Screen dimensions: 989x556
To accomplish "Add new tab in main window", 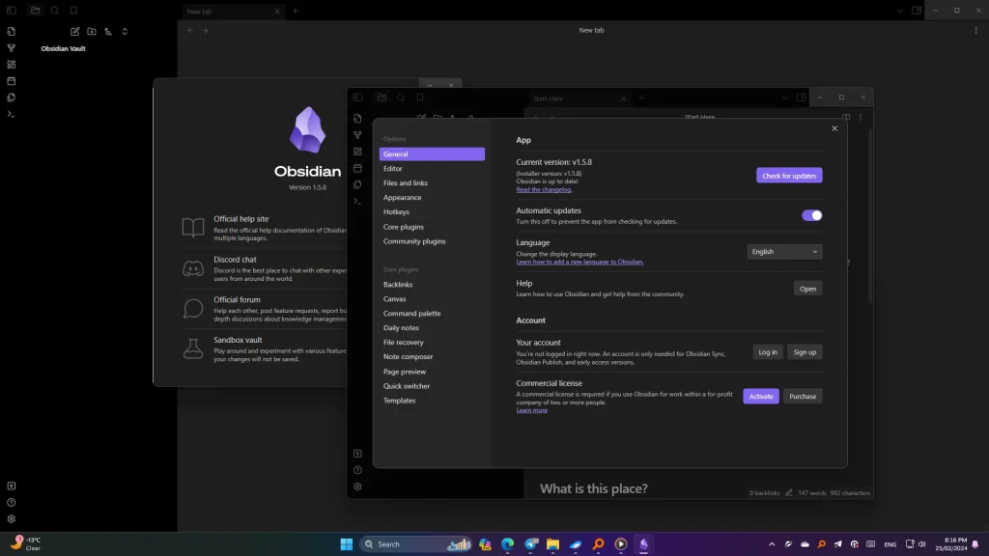I will [x=296, y=11].
